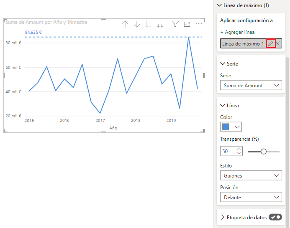Open the Posición dropdown showing Delante
Image resolution: width=290 pixels, height=228 pixels.
pyautogui.click(x=251, y=197)
